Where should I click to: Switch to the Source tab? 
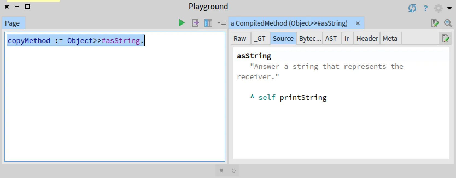[x=283, y=38]
